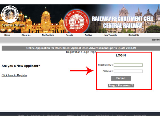
Task: Focus the Password input field
Action: click(128, 71)
